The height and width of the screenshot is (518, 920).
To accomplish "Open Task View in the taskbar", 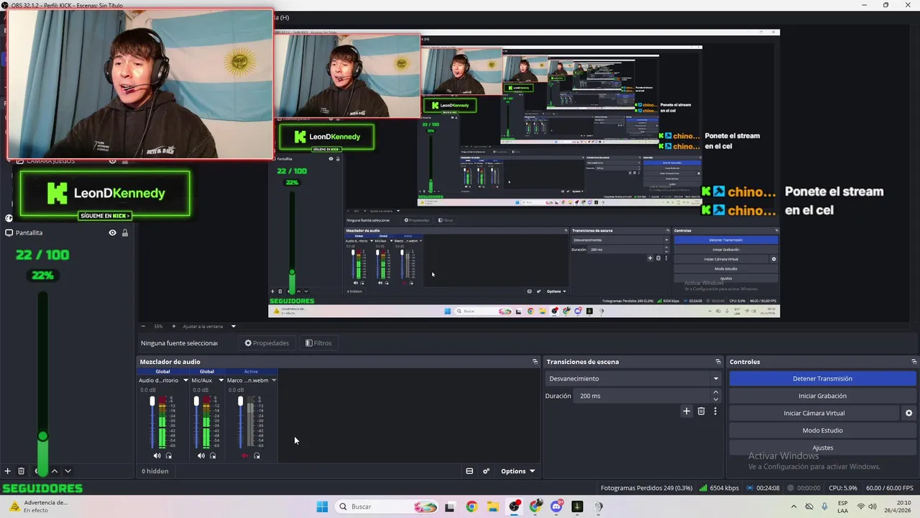I will (450, 506).
